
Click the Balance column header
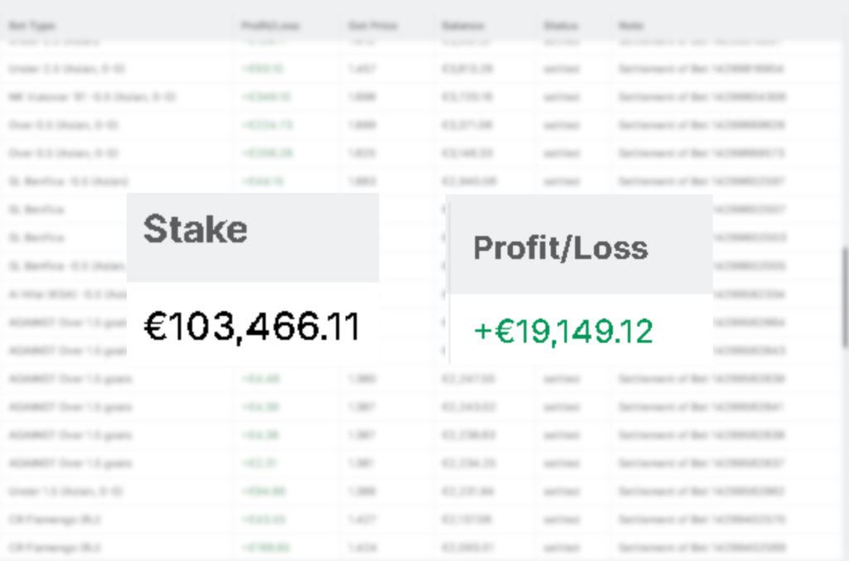(463, 26)
